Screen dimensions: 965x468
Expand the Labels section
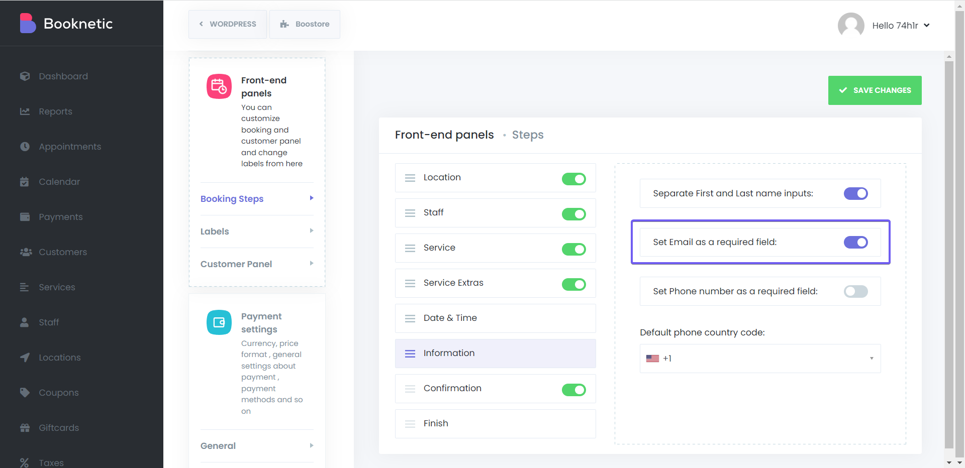point(256,231)
